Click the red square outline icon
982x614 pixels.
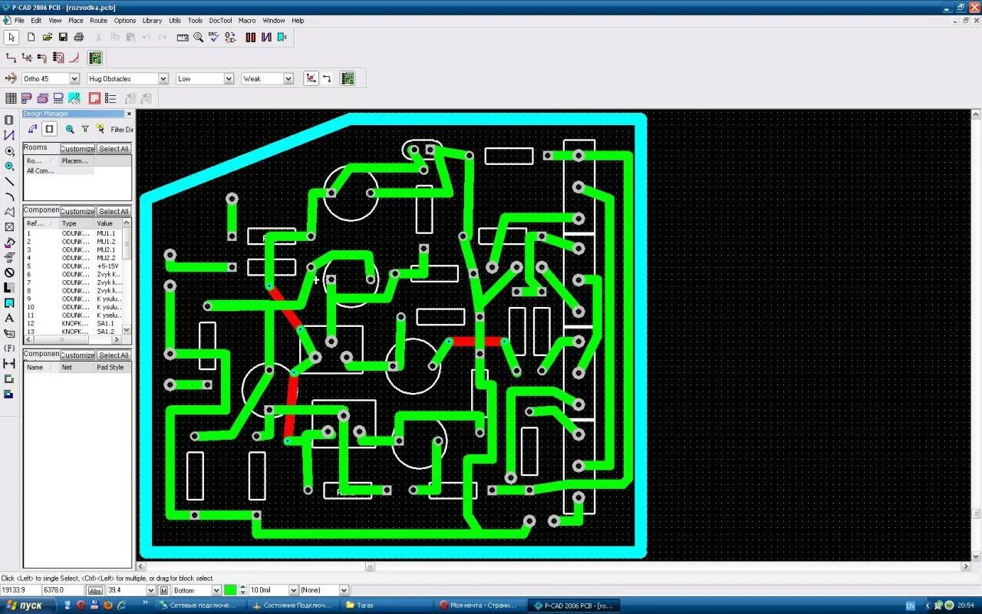pyautogui.click(x=94, y=98)
